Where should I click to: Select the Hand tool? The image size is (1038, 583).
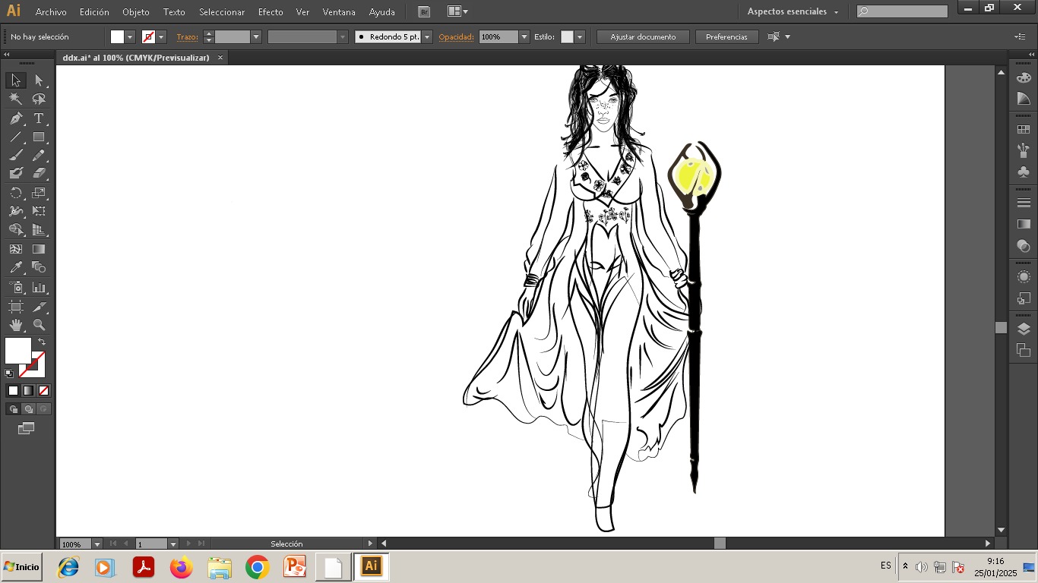point(16,325)
